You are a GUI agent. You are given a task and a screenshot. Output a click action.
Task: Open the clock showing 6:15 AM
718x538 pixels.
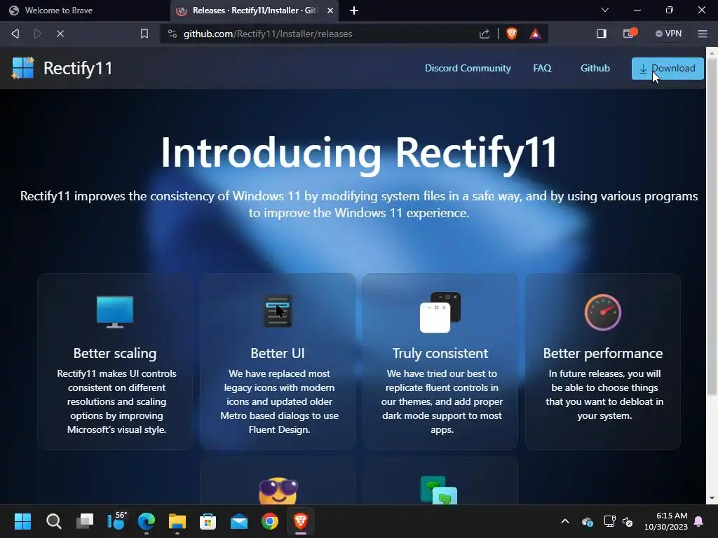point(666,521)
